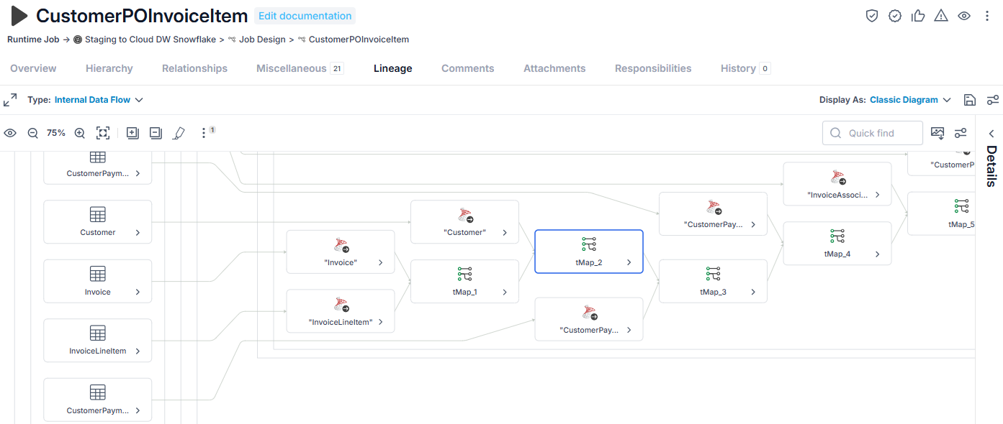This screenshot has width=1003, height=424.
Task: Click the zoom in magnifier icon
Action: (x=80, y=133)
